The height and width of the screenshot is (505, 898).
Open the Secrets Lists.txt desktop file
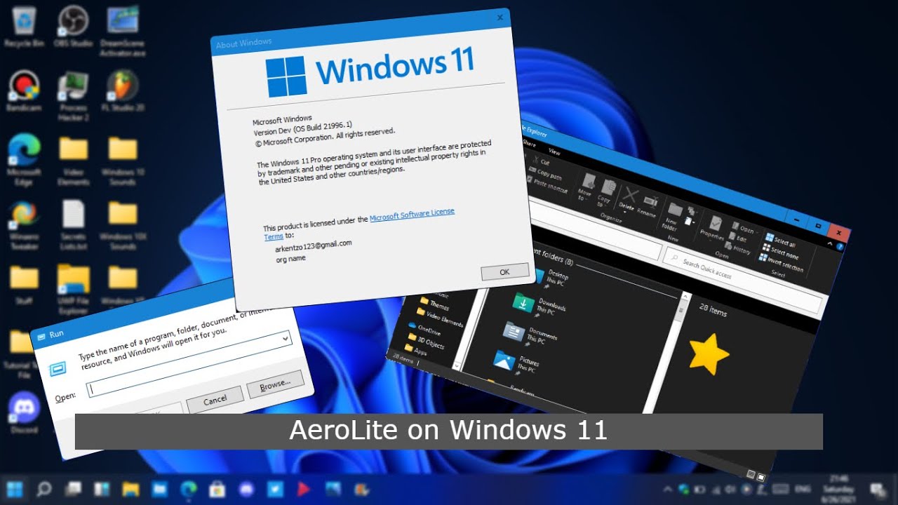pos(73,224)
